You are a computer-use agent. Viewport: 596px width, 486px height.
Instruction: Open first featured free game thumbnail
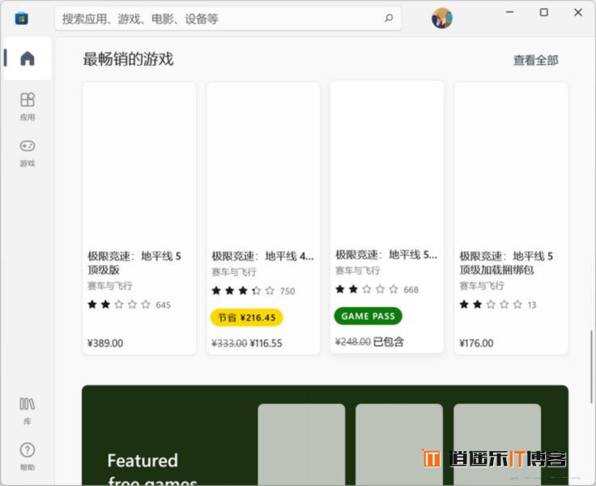tap(301, 445)
